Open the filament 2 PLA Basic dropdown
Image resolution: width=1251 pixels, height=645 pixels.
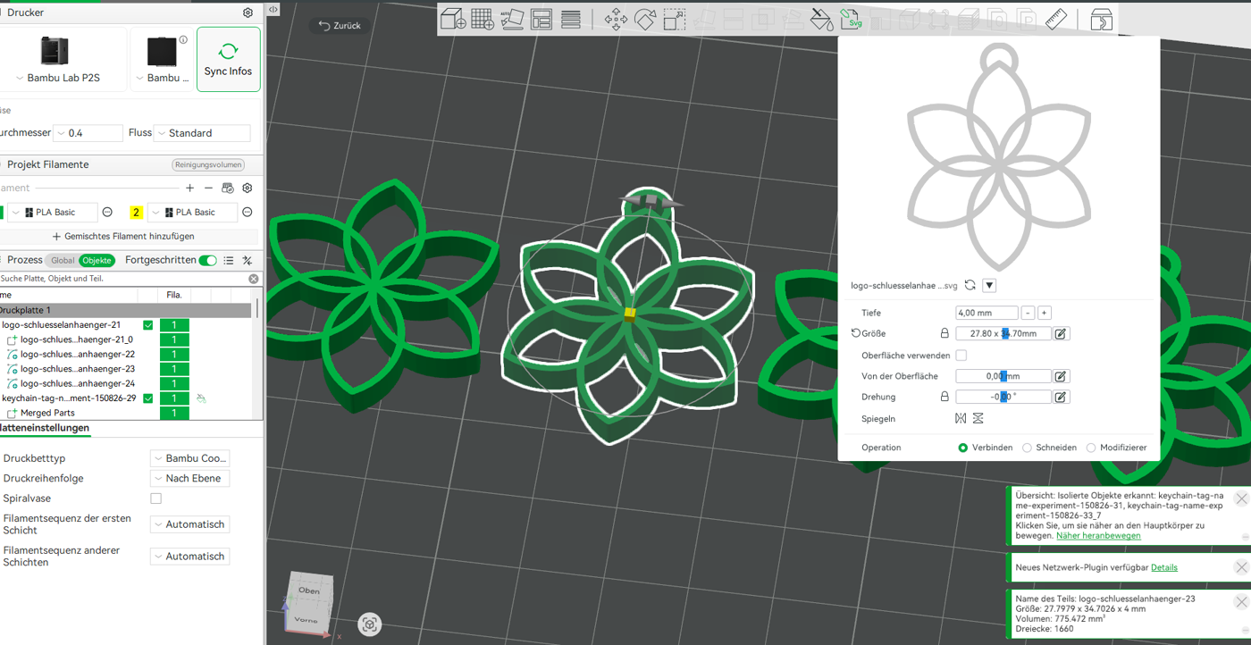(x=193, y=212)
